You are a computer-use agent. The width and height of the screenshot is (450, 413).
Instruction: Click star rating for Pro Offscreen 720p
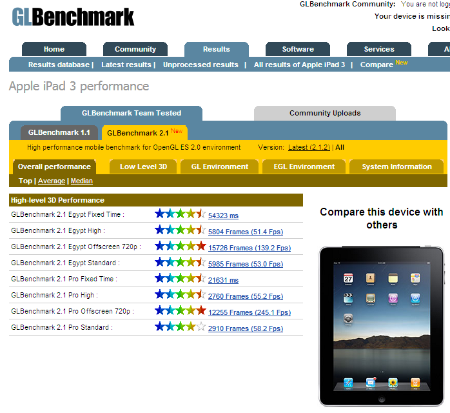180,312
